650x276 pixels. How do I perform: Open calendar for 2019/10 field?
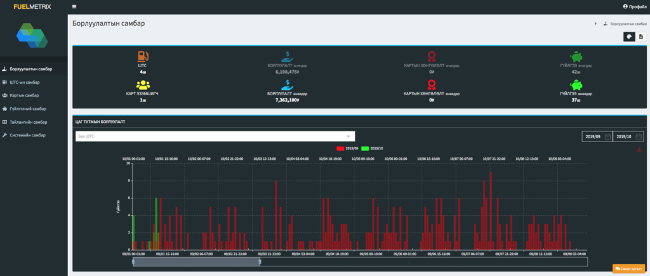(x=639, y=137)
